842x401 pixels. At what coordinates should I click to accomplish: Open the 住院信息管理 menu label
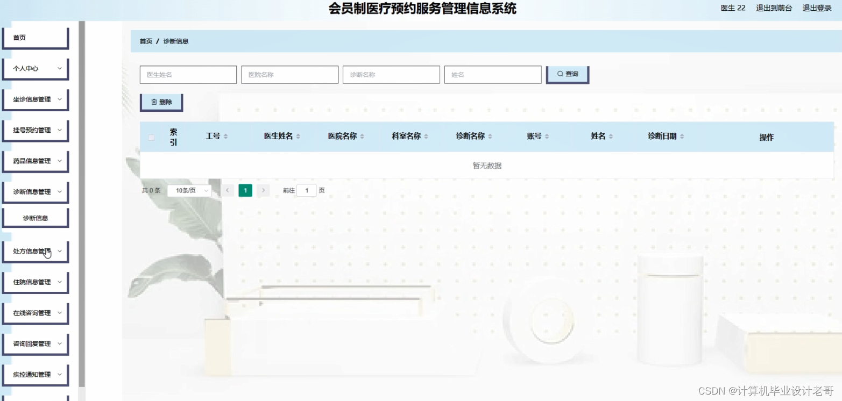tap(32, 282)
